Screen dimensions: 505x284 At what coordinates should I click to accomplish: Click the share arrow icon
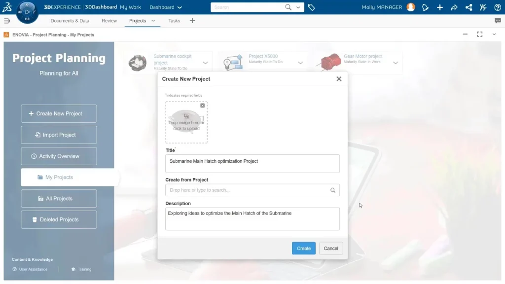pos(454,7)
